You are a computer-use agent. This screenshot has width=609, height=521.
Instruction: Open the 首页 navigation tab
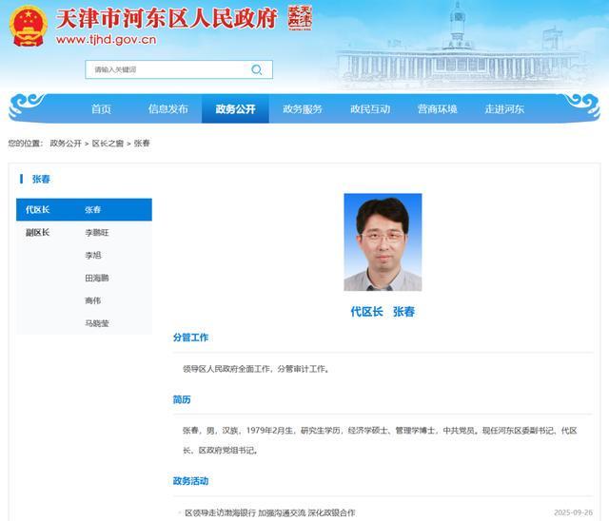(101, 109)
